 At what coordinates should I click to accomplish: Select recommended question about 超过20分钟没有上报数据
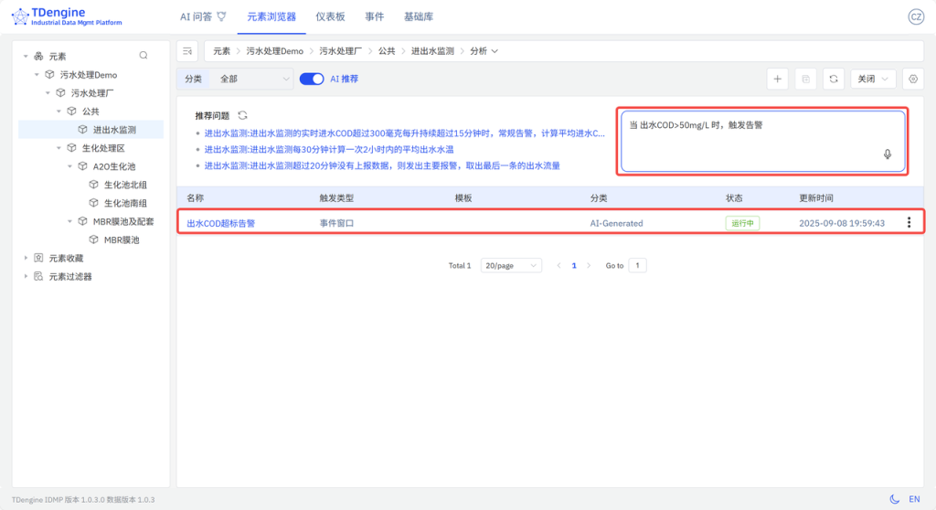point(382,165)
